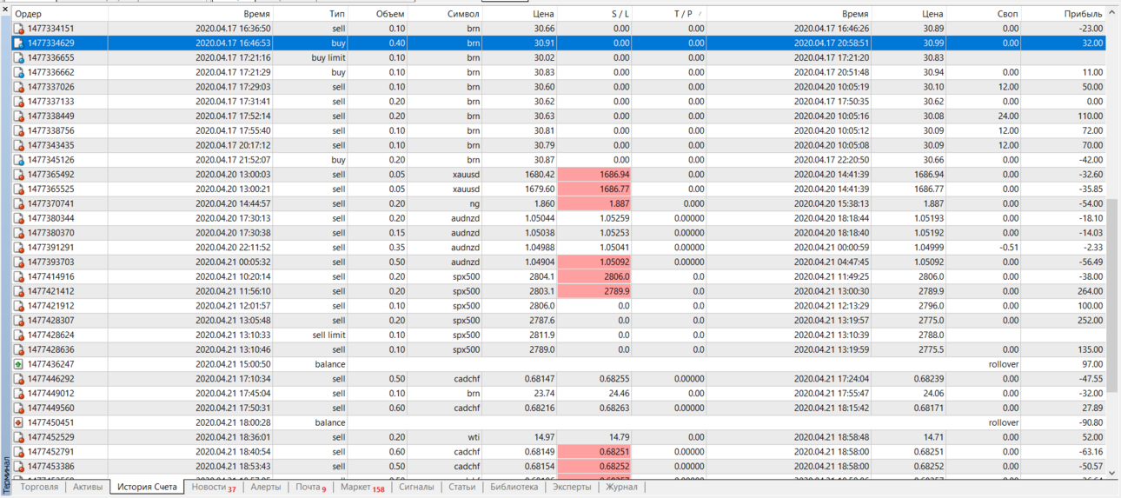Switch to the Эксперты tab

[572, 488]
